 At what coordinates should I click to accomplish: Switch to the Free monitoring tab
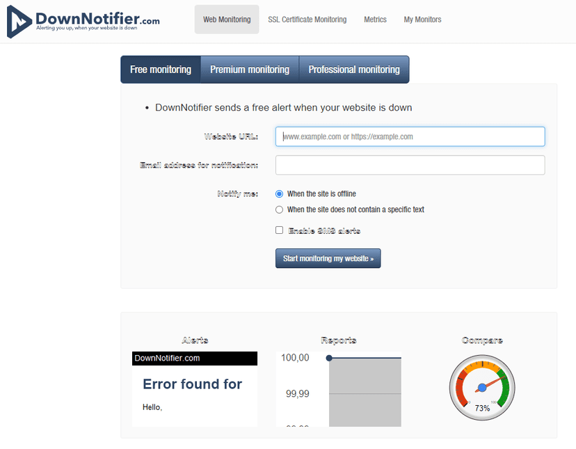click(160, 69)
